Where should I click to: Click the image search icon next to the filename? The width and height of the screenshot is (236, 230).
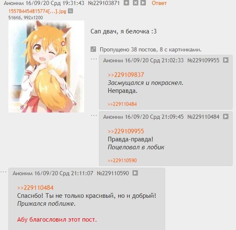pos(70,11)
